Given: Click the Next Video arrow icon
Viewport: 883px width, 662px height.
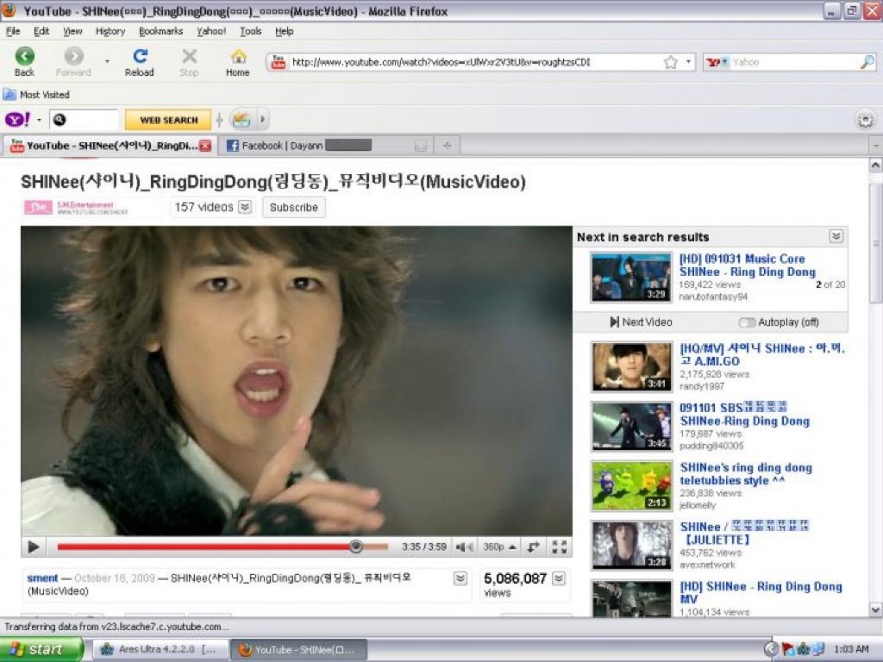Looking at the screenshot, I should click(613, 322).
